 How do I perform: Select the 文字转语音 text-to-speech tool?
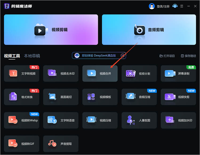point(61,120)
